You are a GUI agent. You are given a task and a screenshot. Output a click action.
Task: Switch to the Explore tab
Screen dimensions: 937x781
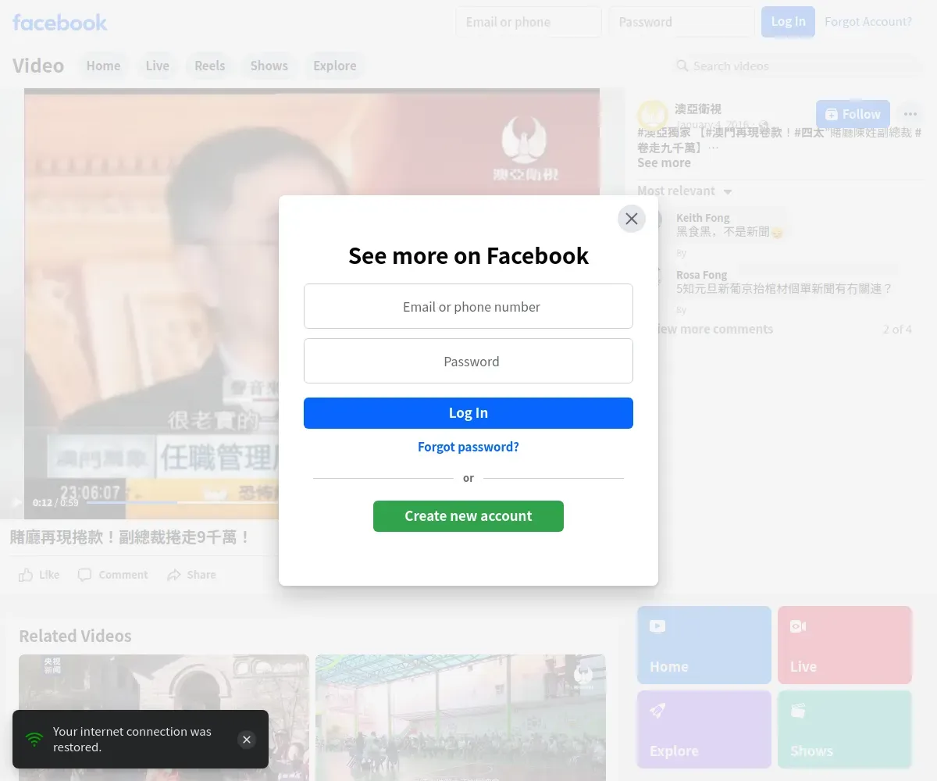(x=335, y=66)
